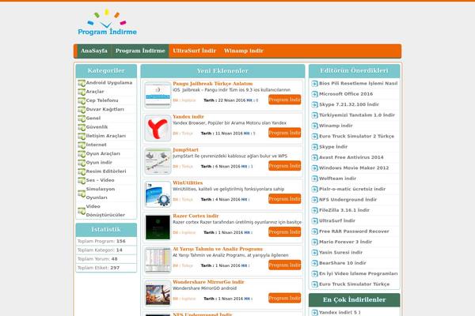475x316 pixels.
Task: Open the Razer Cortex indir title
Action: pyautogui.click(x=196, y=216)
